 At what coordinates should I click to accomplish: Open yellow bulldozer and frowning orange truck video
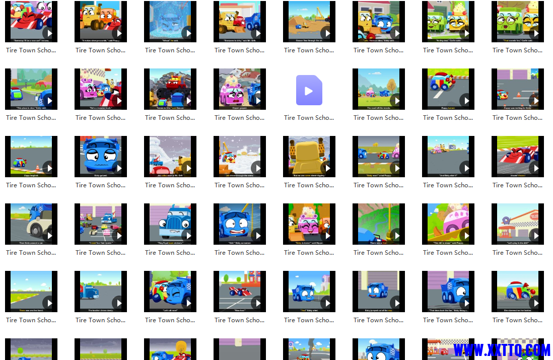(101, 22)
